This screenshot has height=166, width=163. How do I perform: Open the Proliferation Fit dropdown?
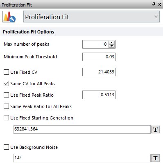coord(91,17)
